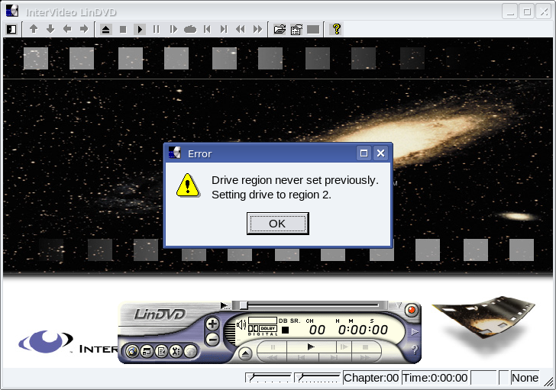Click the round Eject button on the LinDVD panel
This screenshot has height=390, width=556.
245,353
